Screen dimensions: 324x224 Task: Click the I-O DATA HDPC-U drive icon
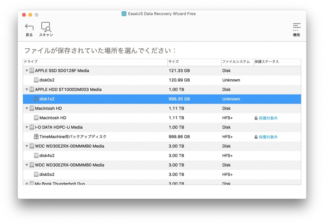coord(32,127)
